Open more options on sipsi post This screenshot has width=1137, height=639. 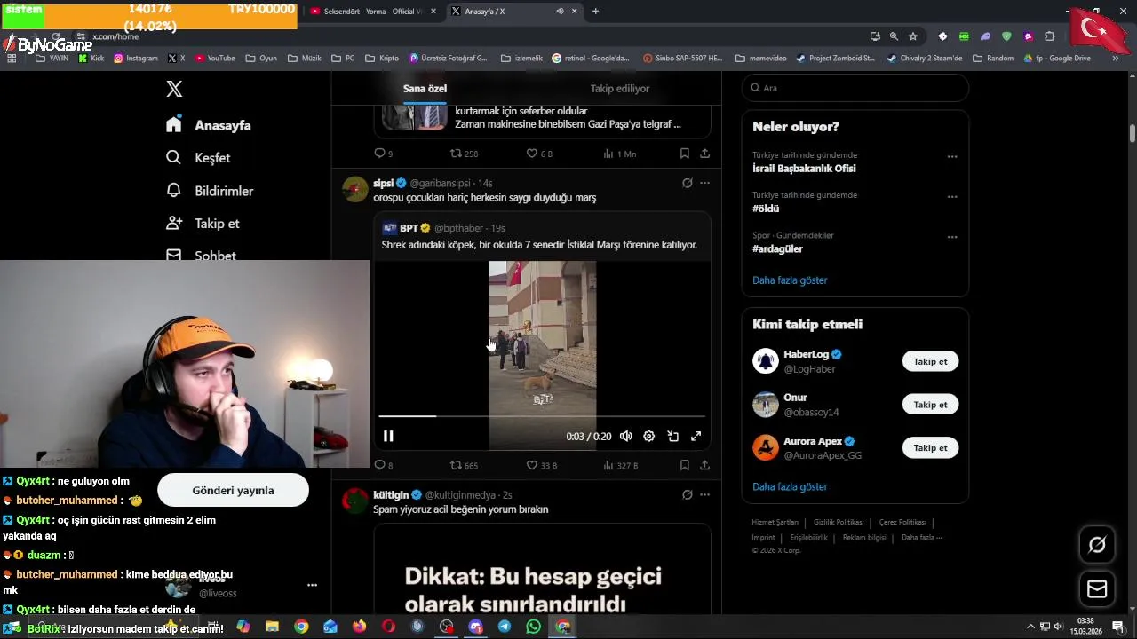[x=704, y=183]
